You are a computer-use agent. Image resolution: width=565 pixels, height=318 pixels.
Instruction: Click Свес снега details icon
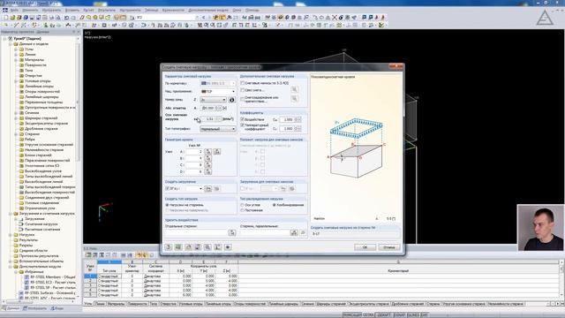coord(294,89)
